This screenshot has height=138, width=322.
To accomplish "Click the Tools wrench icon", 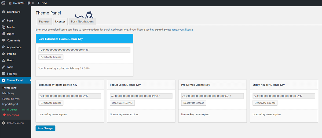I will [x=3, y=67].
